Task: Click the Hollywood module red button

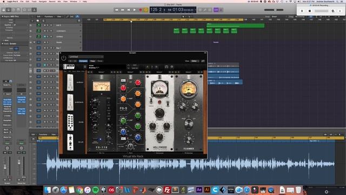Action: point(159,102)
